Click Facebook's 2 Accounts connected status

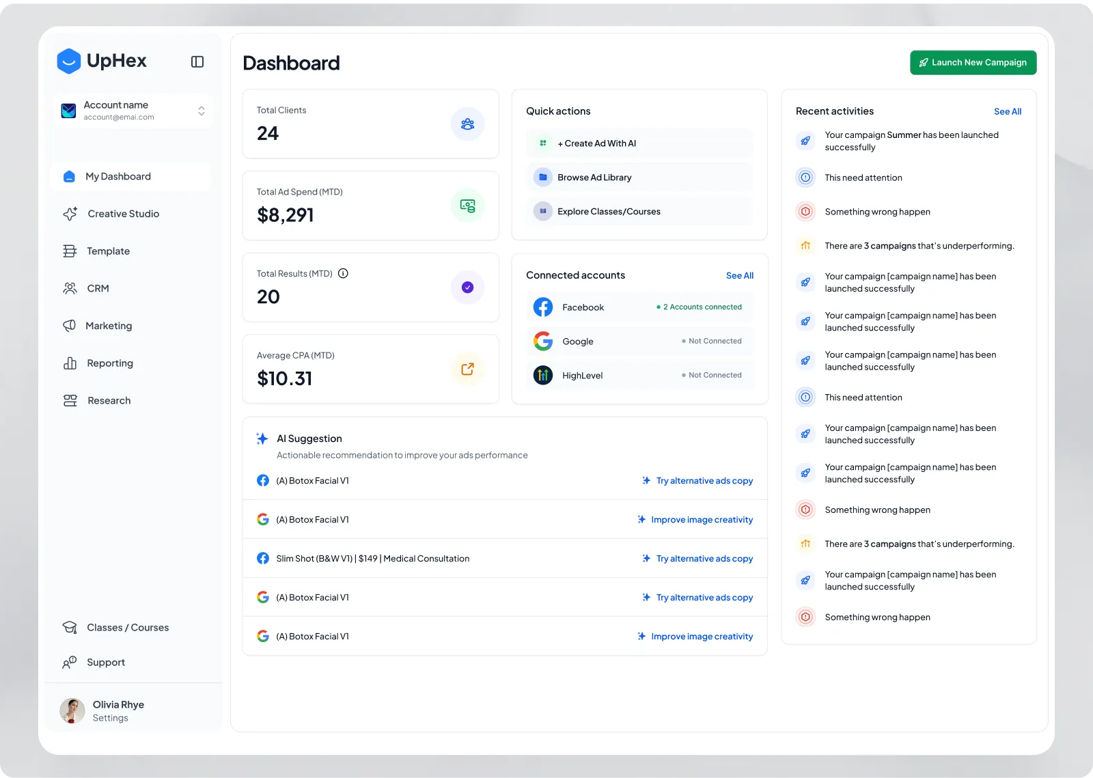click(x=699, y=307)
